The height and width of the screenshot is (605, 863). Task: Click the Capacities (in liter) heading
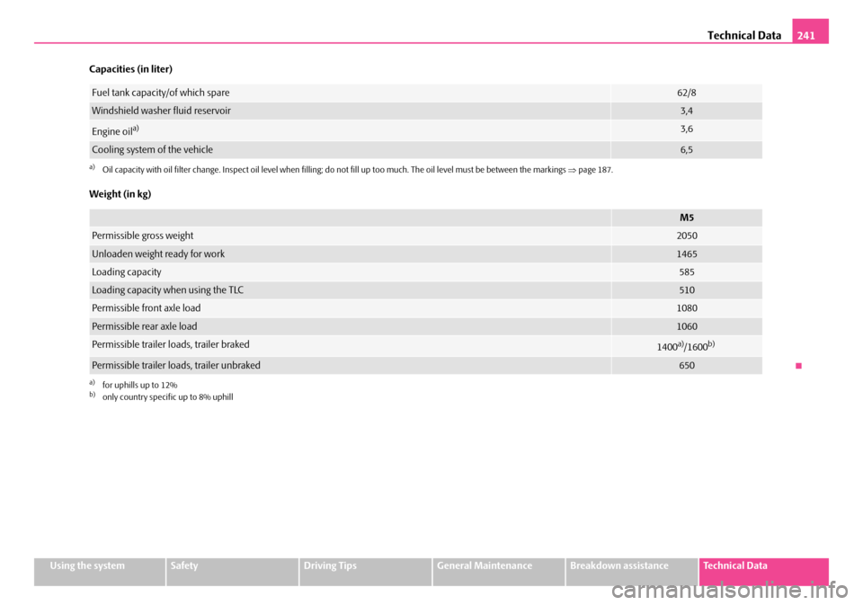point(130,69)
